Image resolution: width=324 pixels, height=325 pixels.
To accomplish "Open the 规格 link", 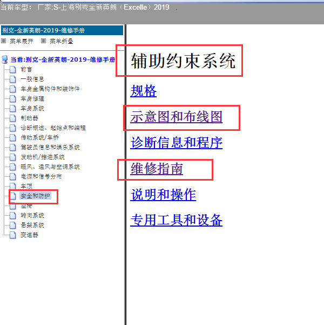I will [x=144, y=91].
